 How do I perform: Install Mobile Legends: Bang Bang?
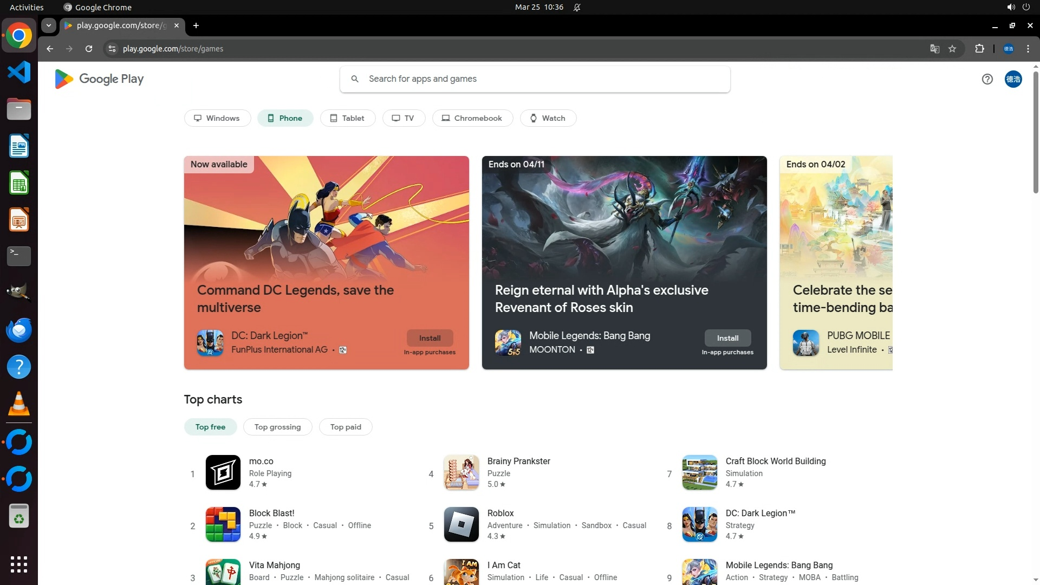coord(727,338)
